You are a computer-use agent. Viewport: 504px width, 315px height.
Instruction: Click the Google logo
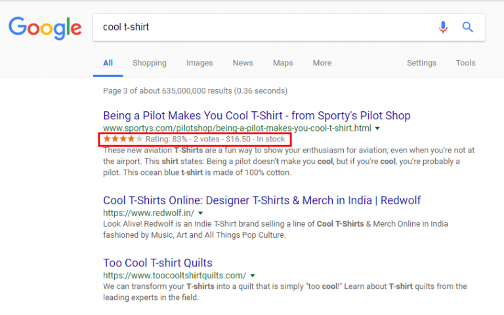pyautogui.click(x=45, y=28)
